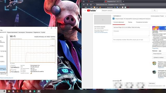The image size is (166, 93).
Task: Open Службы tab in Task Manager
Action: (43, 32)
